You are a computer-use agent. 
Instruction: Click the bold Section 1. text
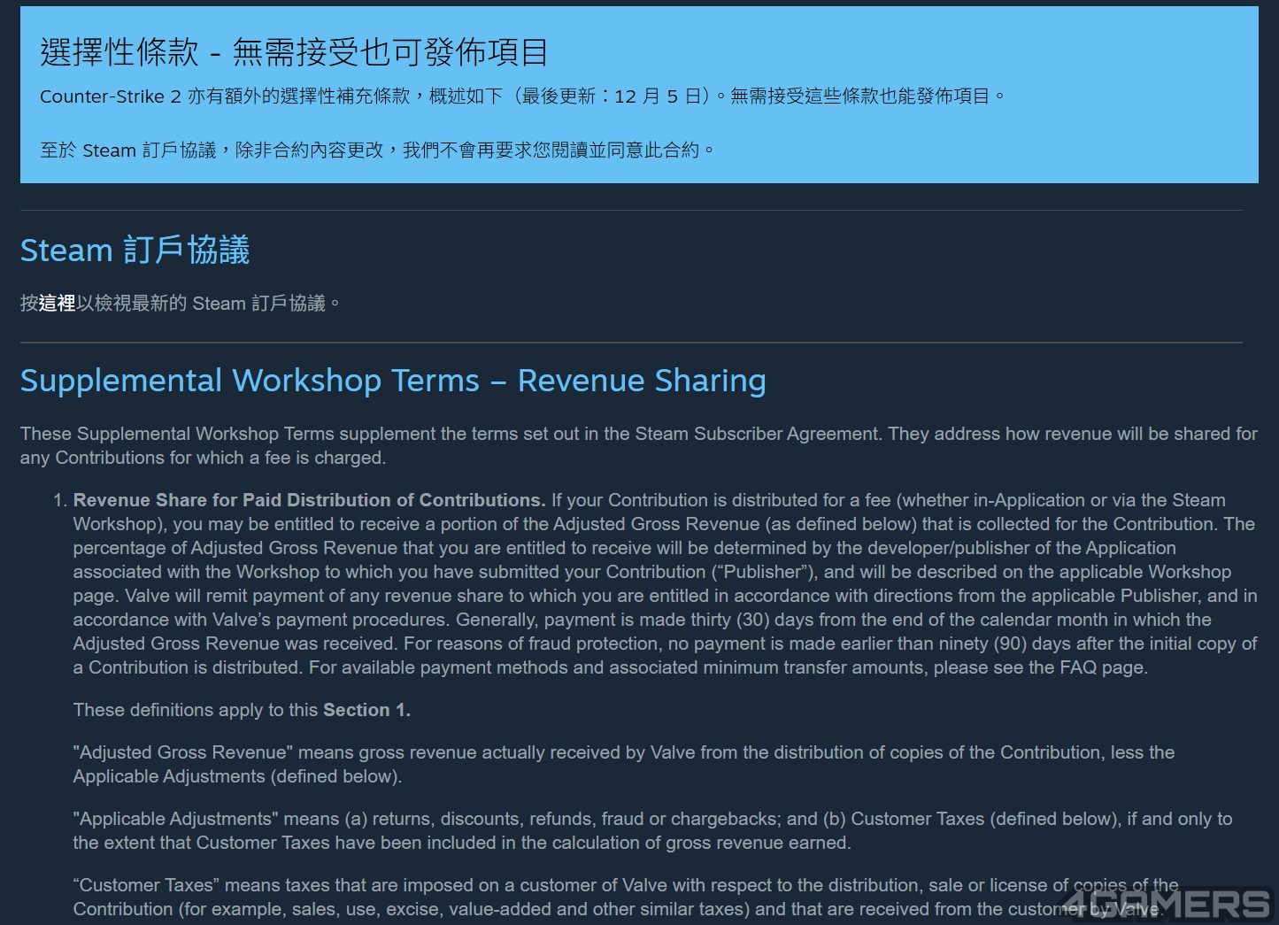point(366,710)
